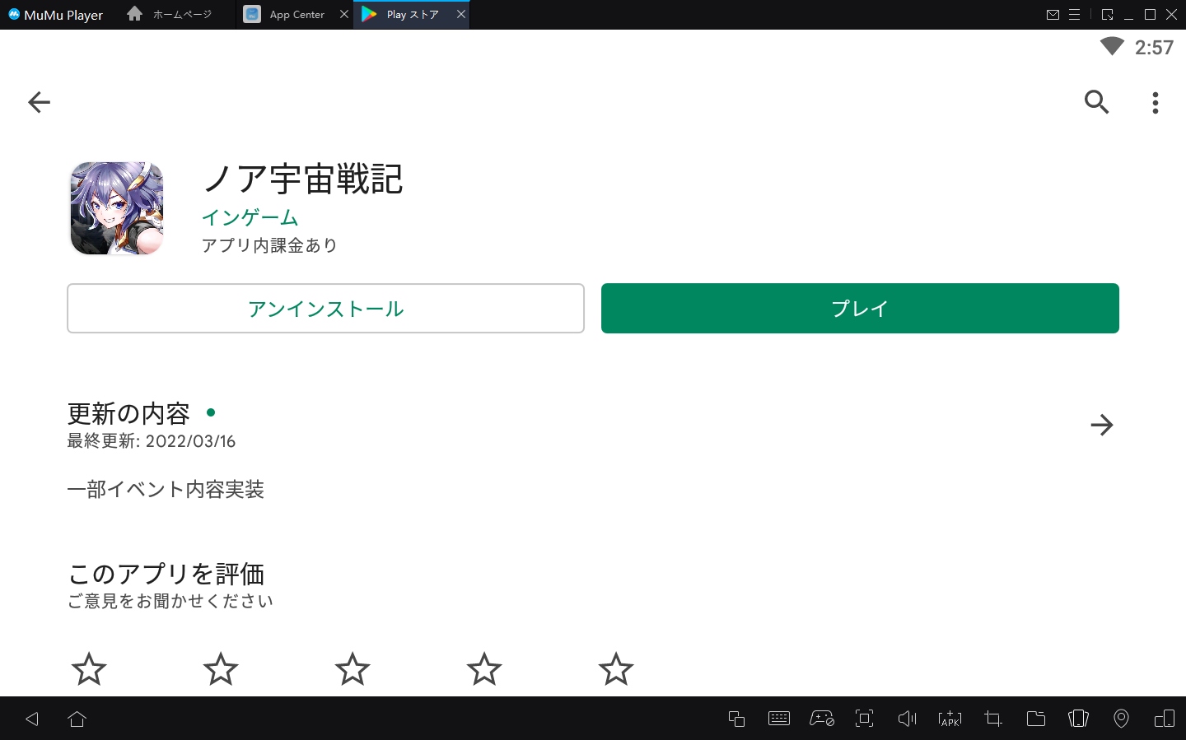Switch to the ホームページ tab
1186x740 pixels.
point(170,14)
